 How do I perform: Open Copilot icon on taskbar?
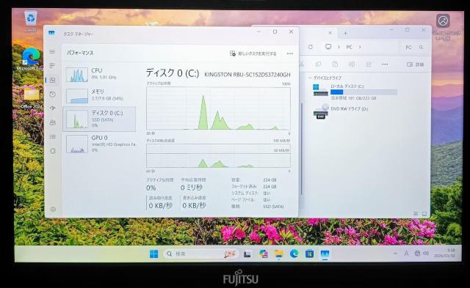tap(264, 254)
